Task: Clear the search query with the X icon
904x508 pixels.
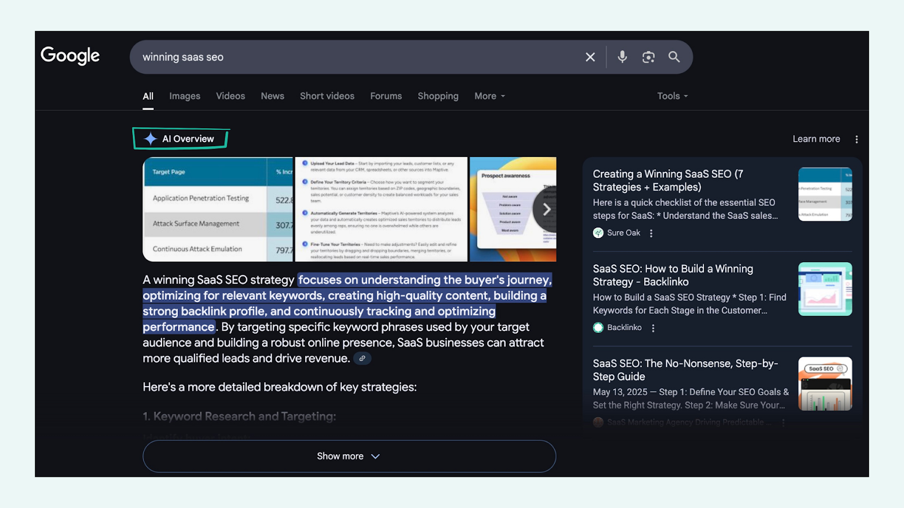Action: click(x=590, y=56)
